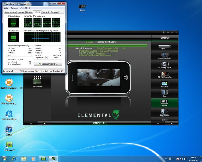Launch iTunes desktop shortcut
The image size is (202, 162).
coord(9,130)
